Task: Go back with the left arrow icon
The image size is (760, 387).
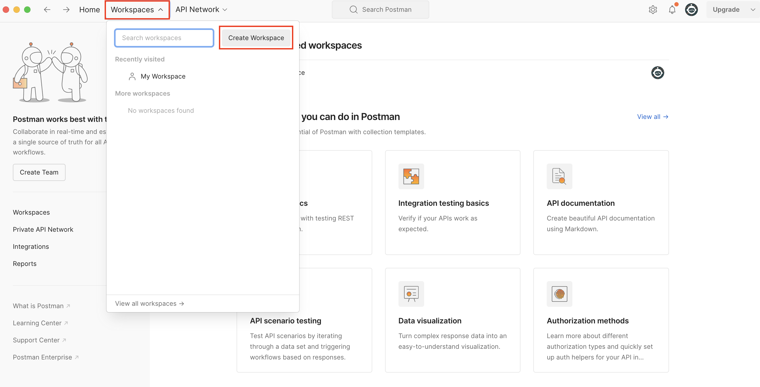Action: [x=47, y=9]
